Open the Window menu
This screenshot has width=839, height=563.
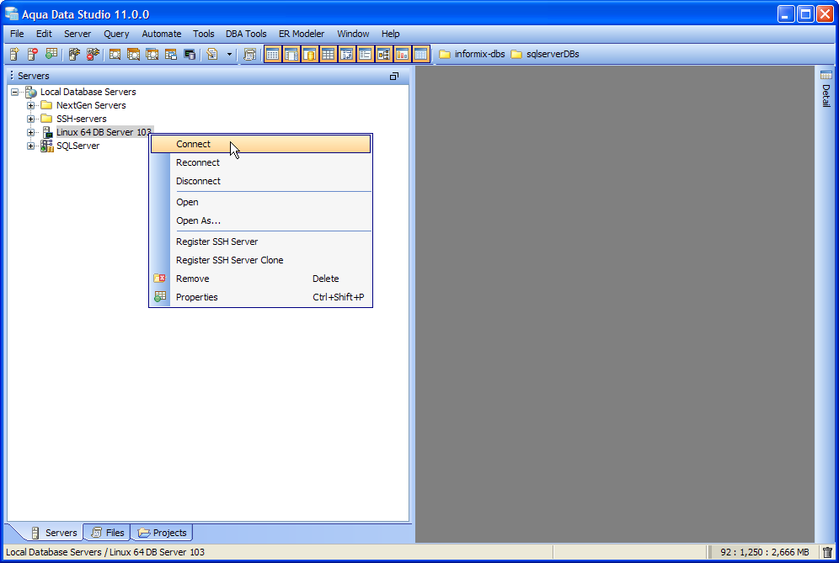353,34
